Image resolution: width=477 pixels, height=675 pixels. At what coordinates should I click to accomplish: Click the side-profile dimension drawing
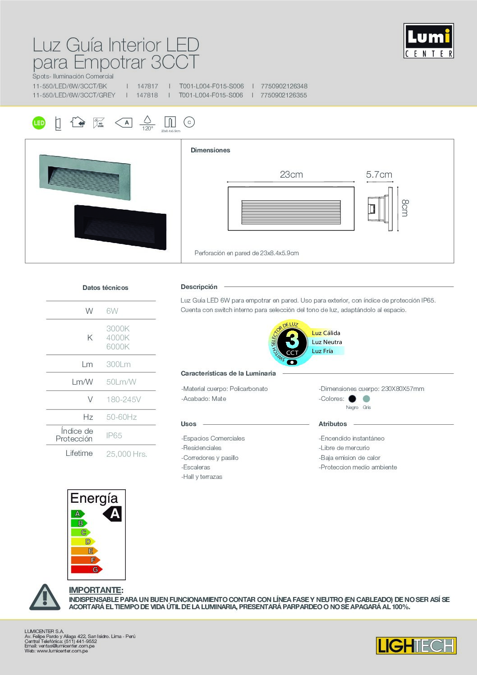(379, 209)
